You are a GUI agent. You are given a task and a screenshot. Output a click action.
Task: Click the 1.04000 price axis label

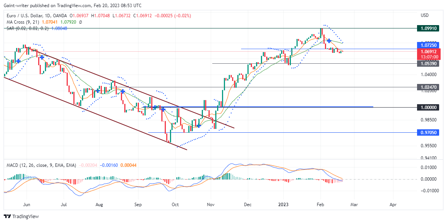pos(429,75)
